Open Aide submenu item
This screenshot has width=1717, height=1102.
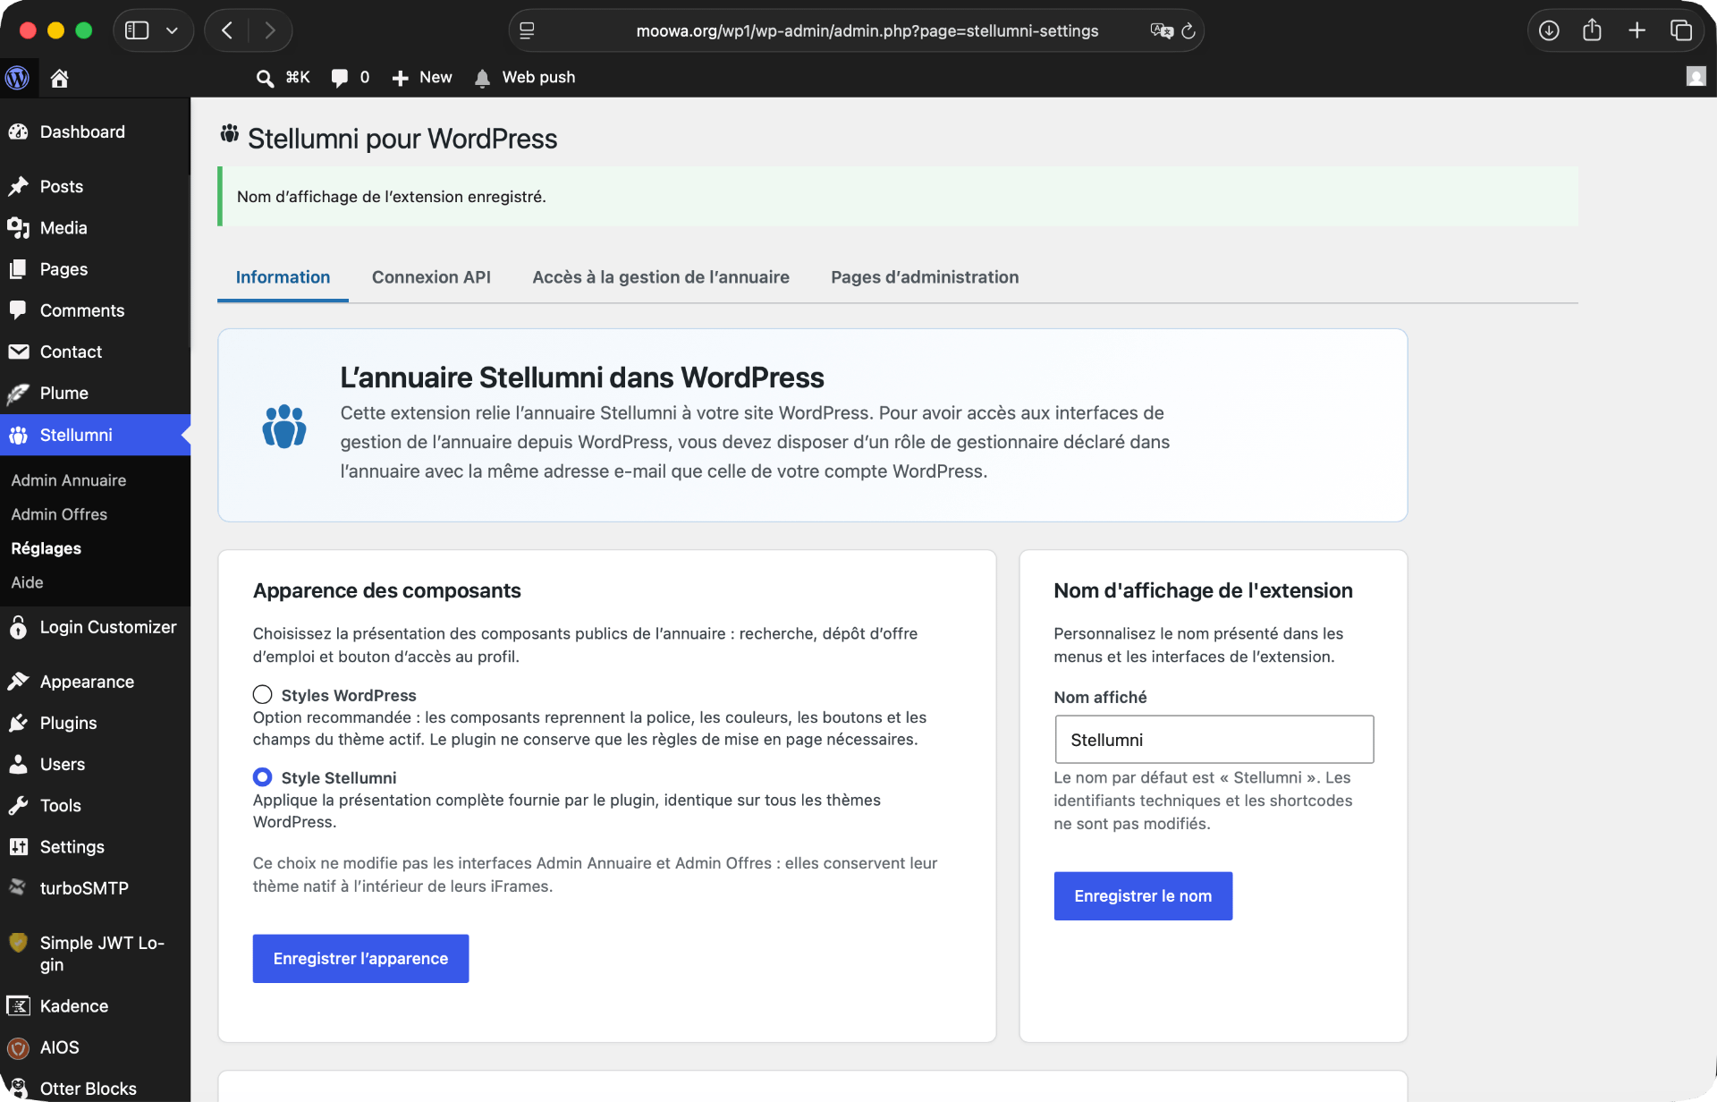point(27,582)
